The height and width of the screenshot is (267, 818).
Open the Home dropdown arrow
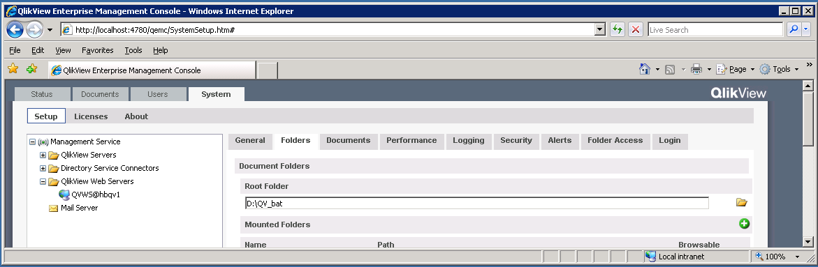[657, 69]
